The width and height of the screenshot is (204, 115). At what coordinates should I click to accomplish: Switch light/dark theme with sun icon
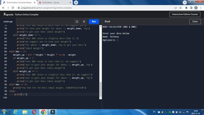point(84,21)
